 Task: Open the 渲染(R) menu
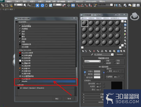(x=70, y=1)
